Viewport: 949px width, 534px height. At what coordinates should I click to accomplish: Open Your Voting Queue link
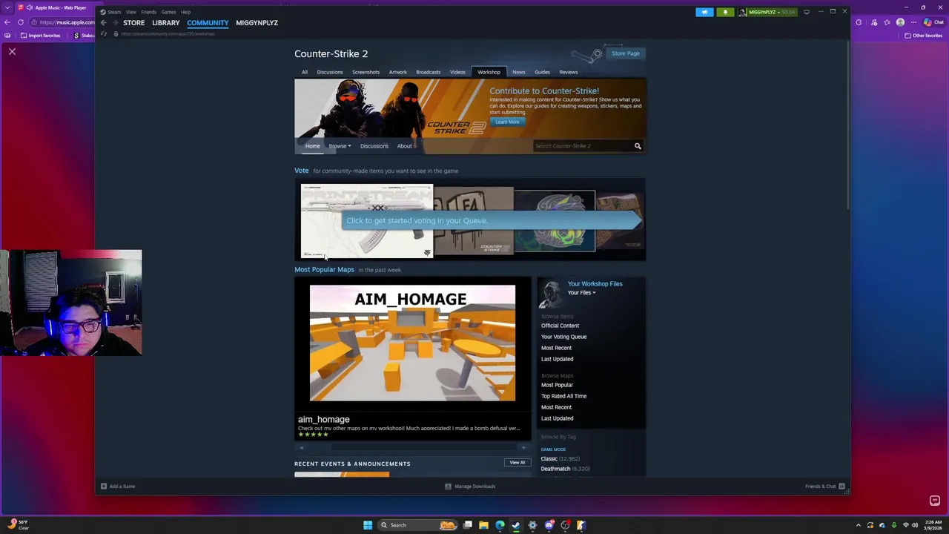pyautogui.click(x=563, y=337)
